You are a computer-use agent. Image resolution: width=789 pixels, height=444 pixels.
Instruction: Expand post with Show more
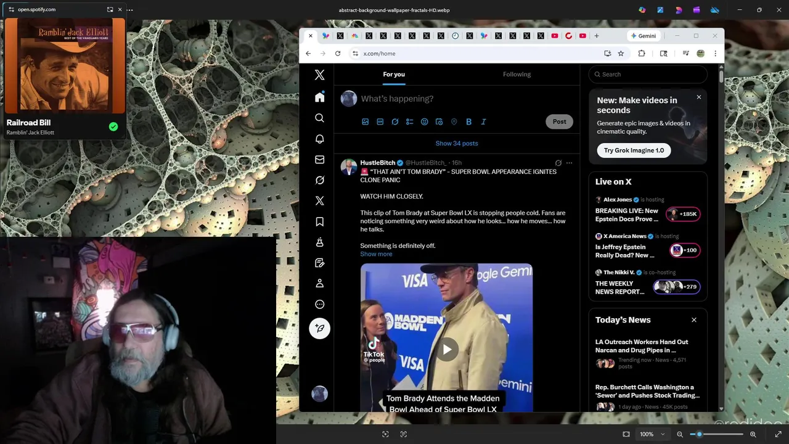pyautogui.click(x=376, y=254)
